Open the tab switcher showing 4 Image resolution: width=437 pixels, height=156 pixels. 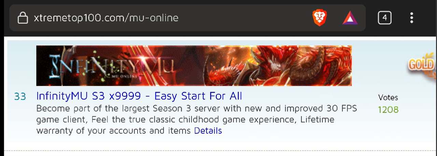pyautogui.click(x=384, y=18)
